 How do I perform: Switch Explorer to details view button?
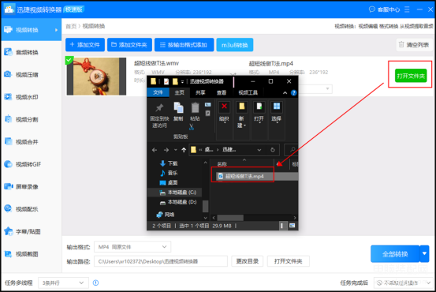282,226
